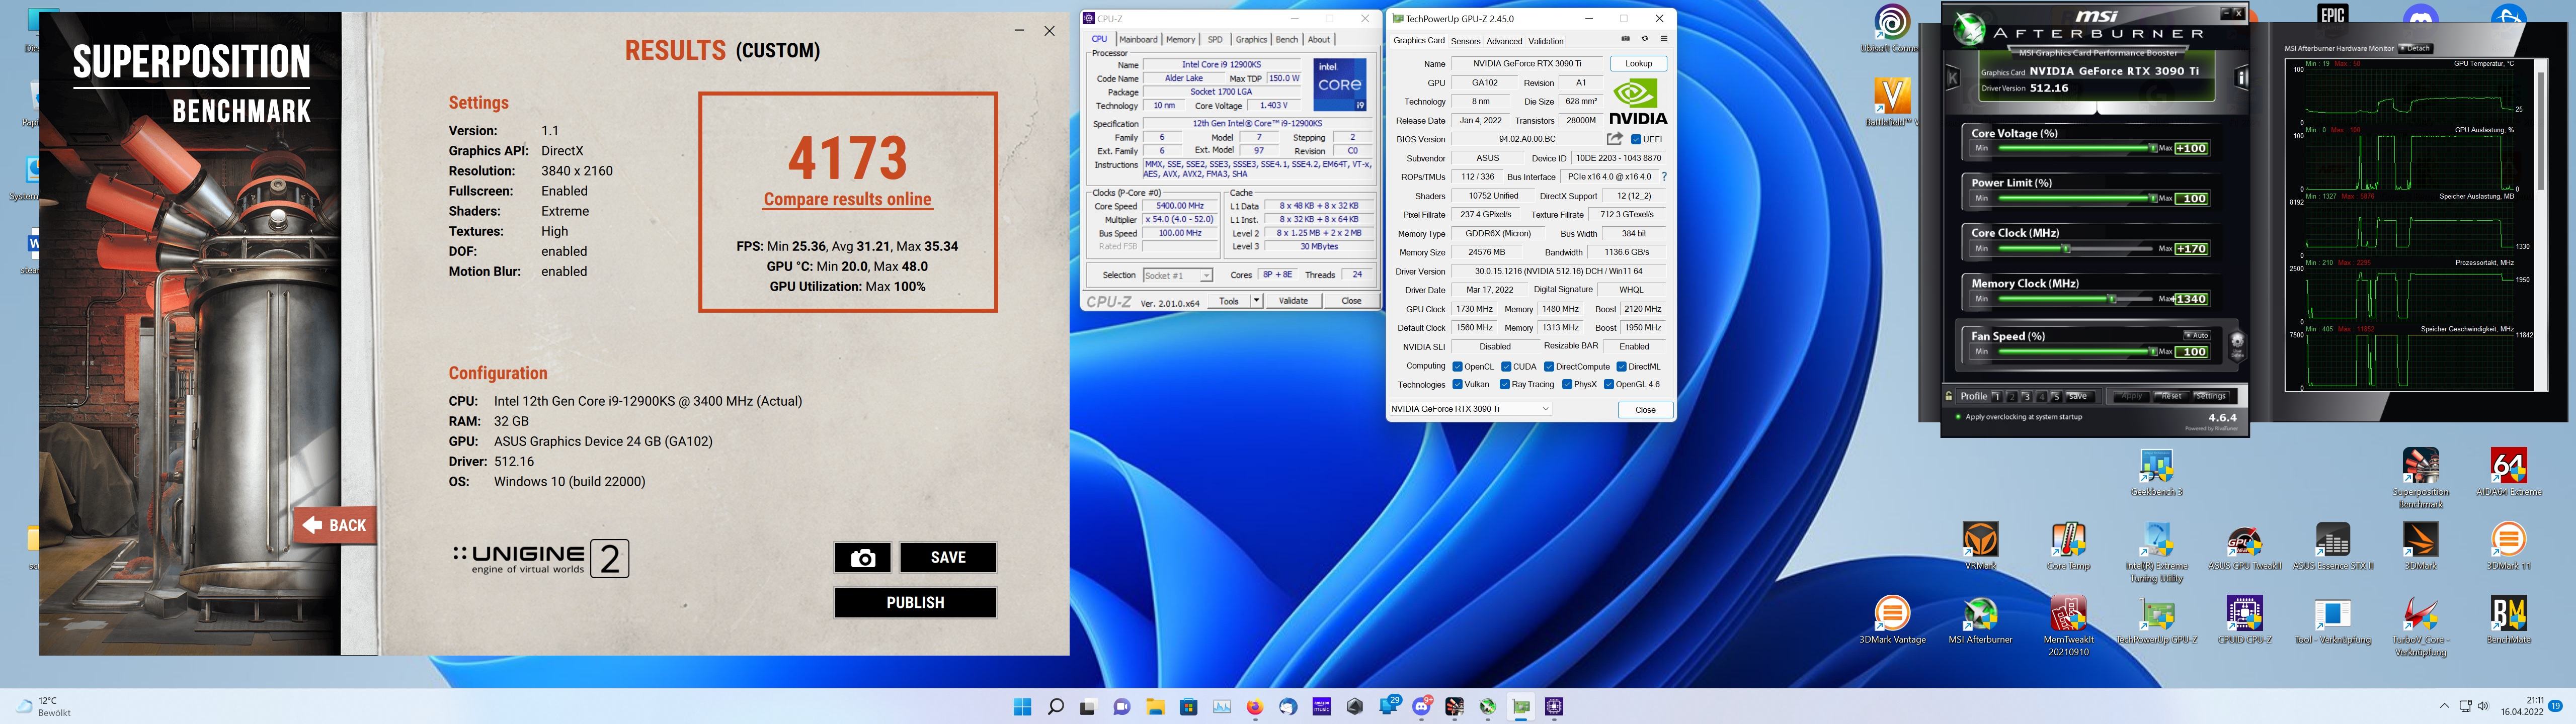Open Intel Extreme Tuning Utility shortcut
This screenshot has height=724, width=2576.
pyautogui.click(x=2156, y=552)
